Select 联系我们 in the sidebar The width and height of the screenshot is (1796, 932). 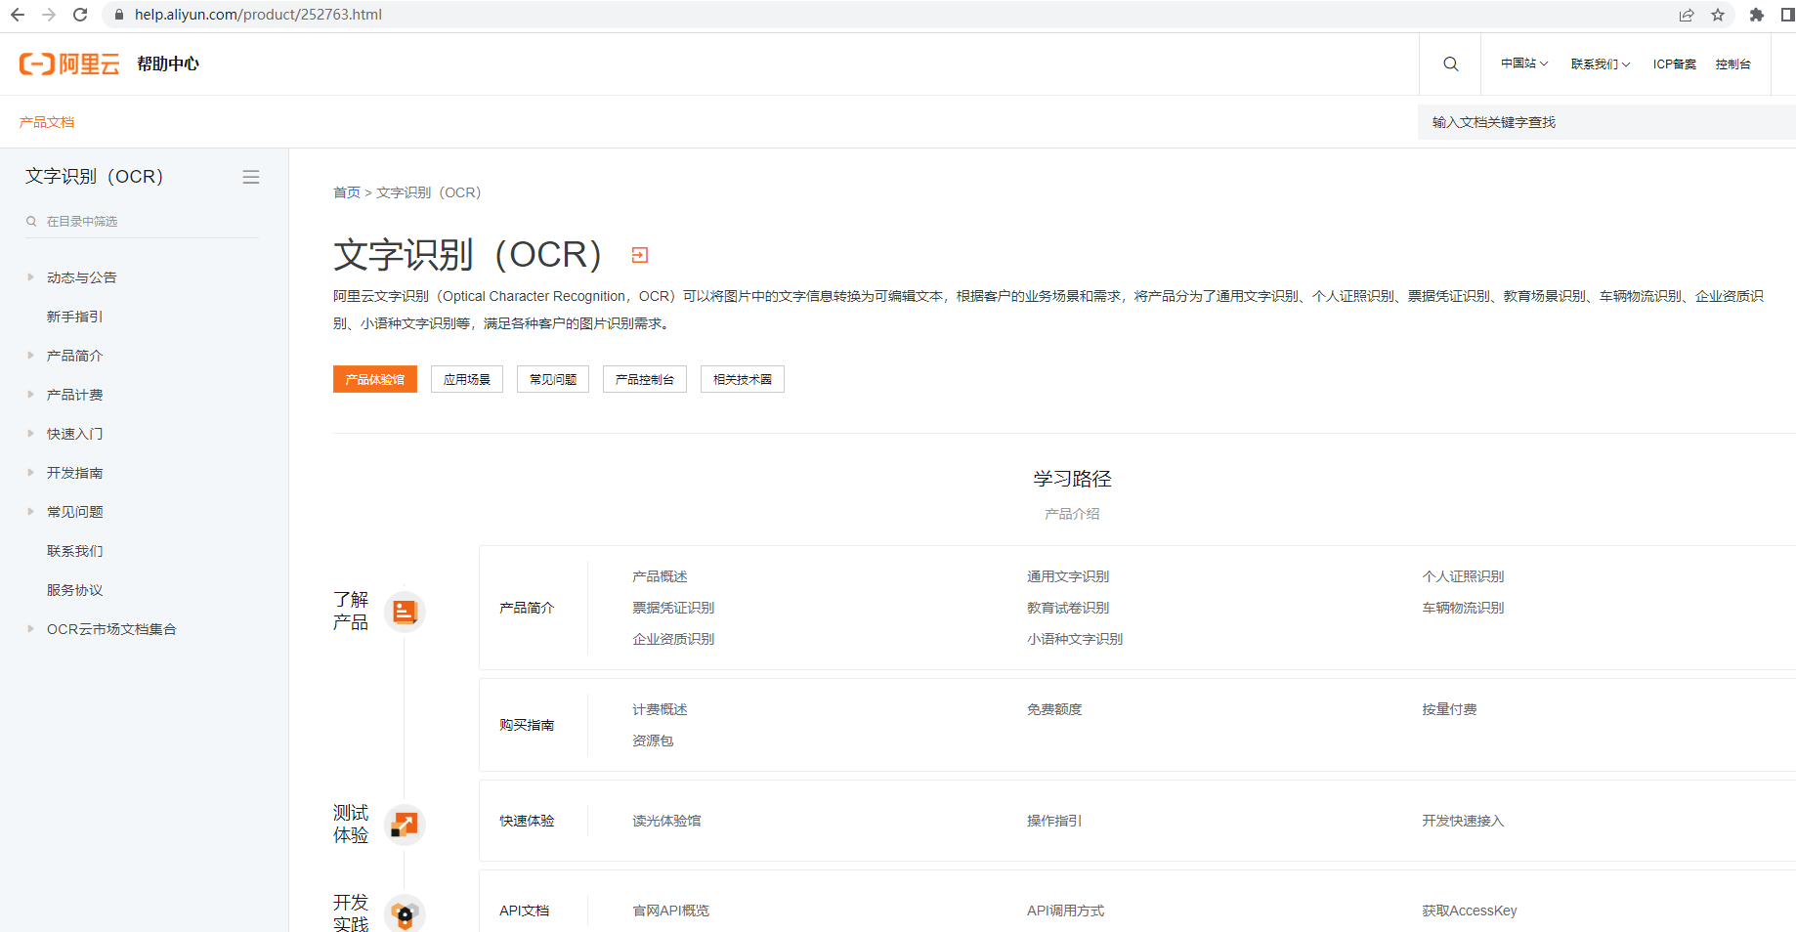click(x=74, y=551)
